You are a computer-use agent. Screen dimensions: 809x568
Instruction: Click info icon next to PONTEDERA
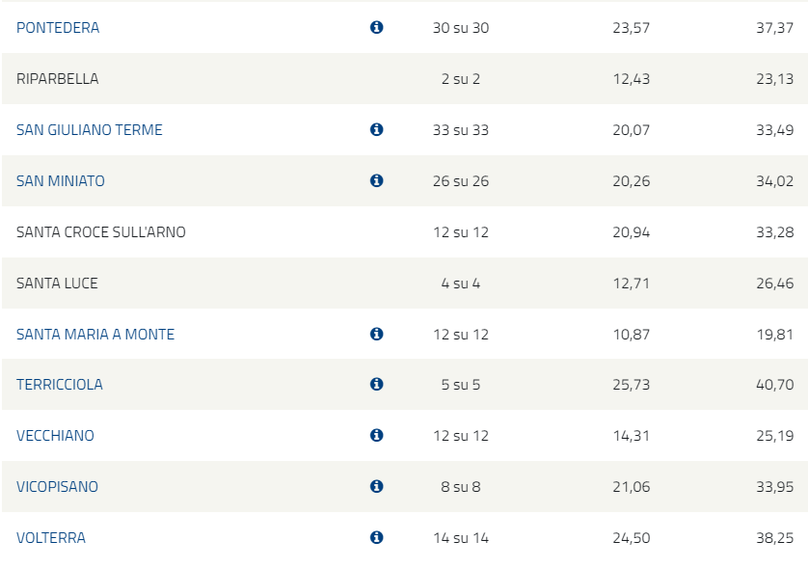pos(377,27)
